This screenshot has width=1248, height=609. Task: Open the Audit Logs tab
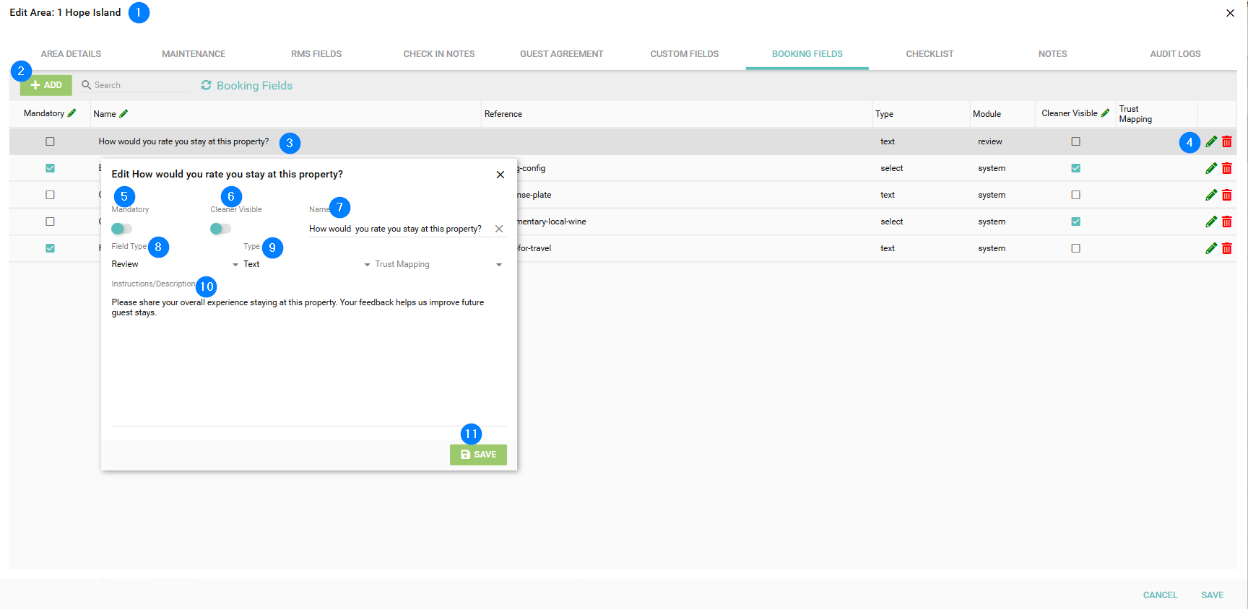pos(1175,54)
